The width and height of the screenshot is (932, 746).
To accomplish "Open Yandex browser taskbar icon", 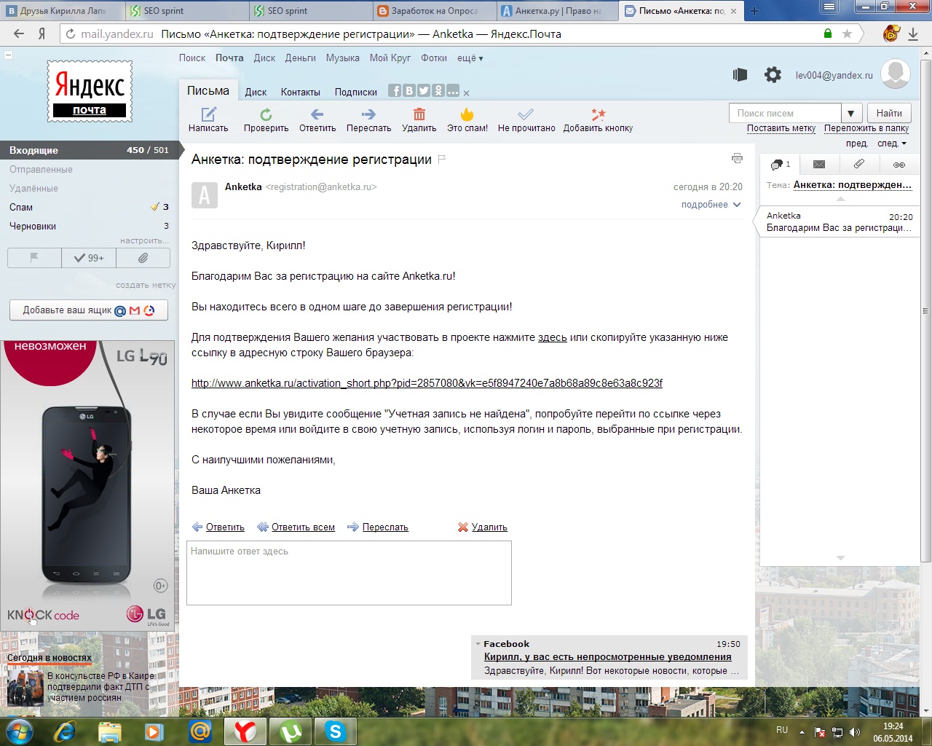I will point(245,731).
